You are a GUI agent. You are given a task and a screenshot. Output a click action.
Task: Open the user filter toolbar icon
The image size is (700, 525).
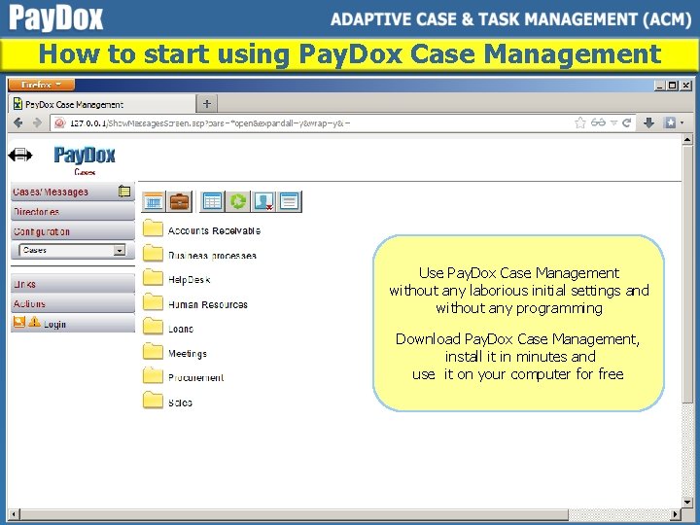[263, 201]
